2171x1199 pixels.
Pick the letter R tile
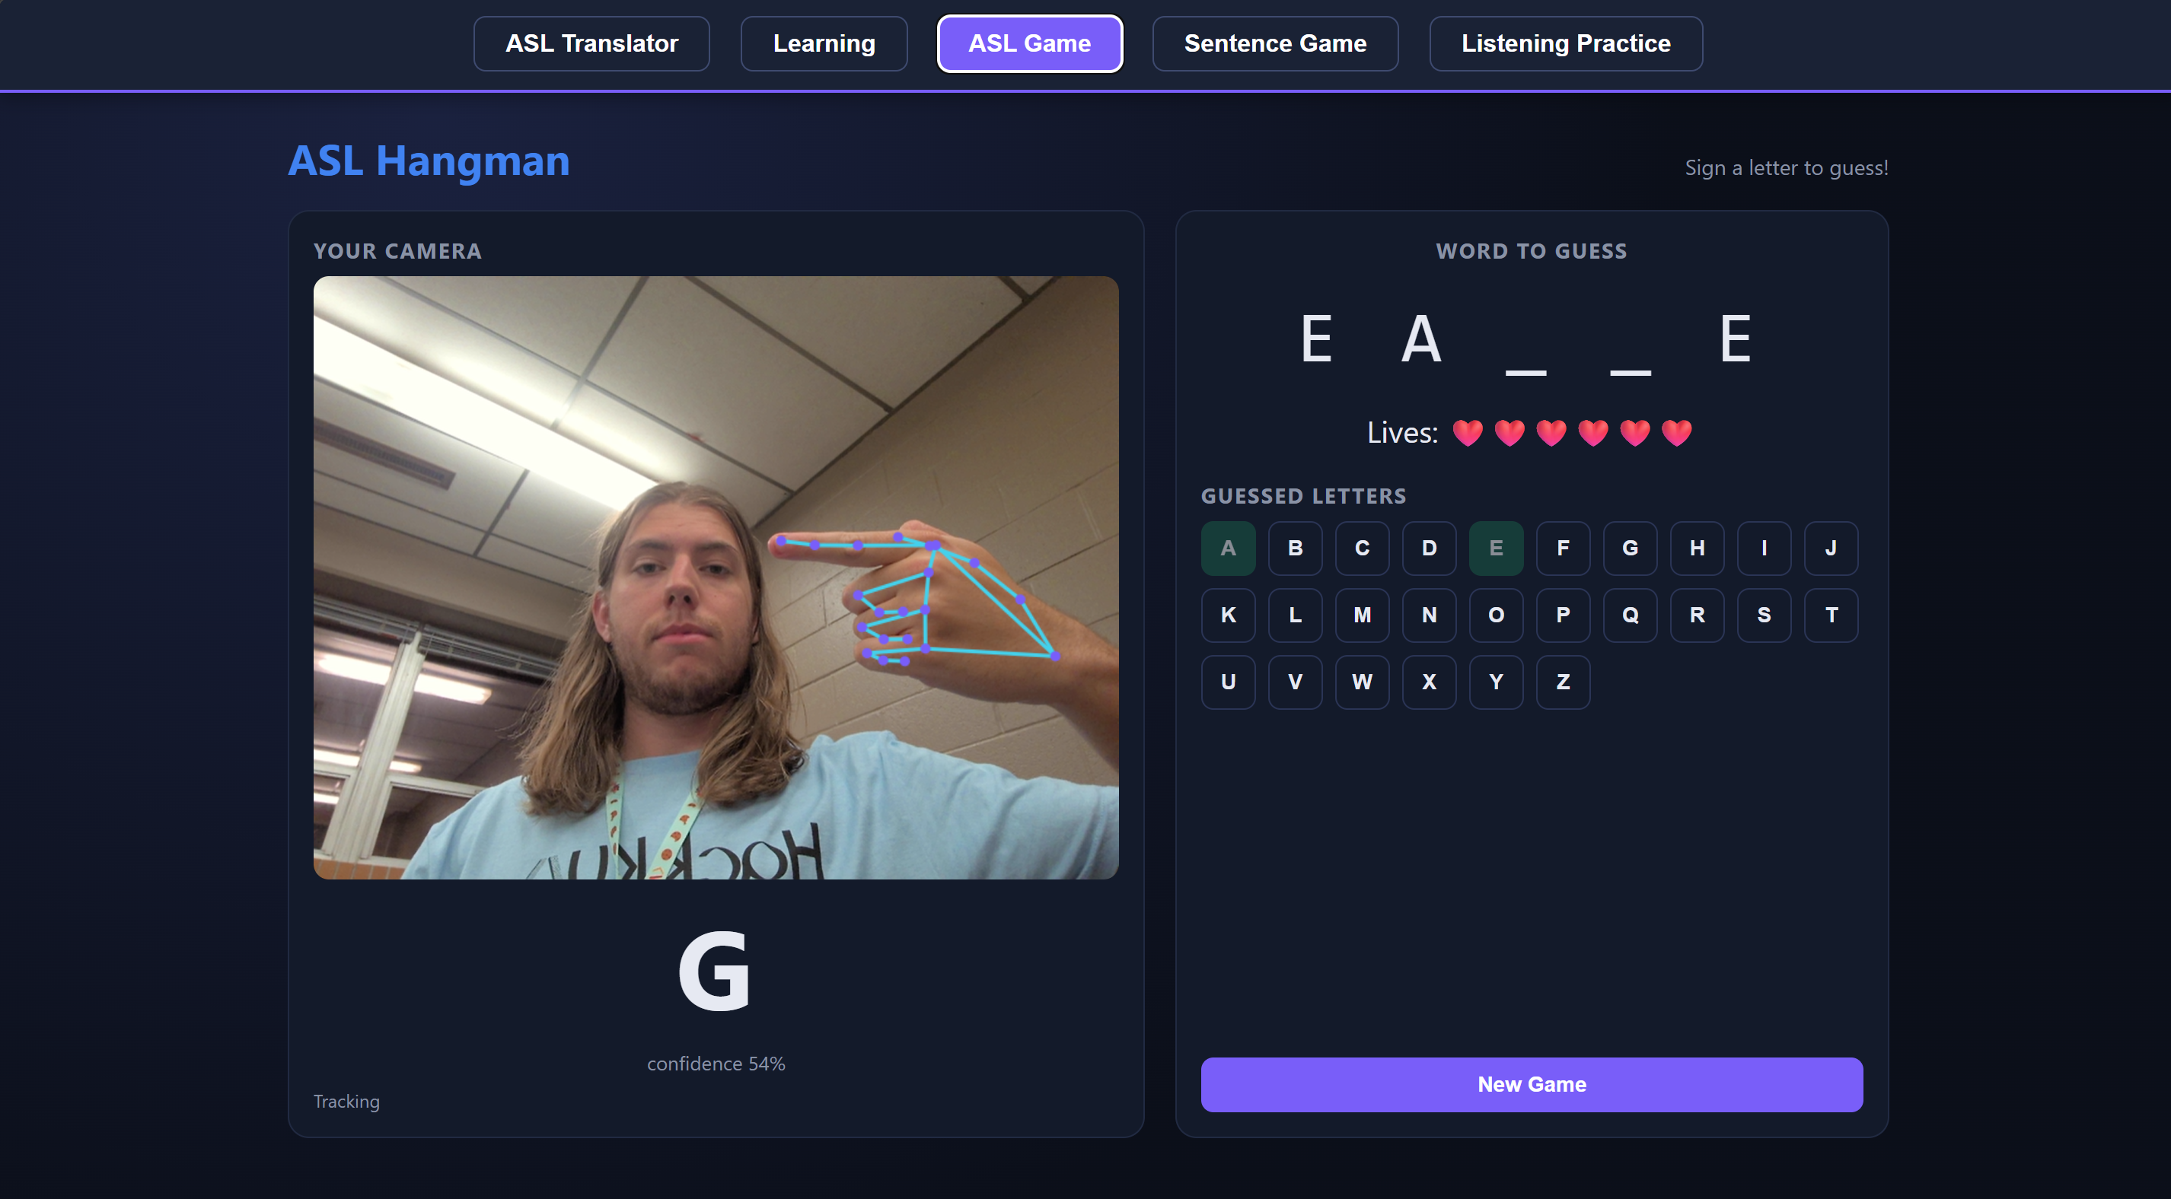(1697, 615)
